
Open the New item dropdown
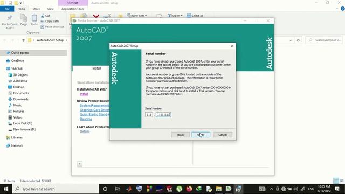coord(137,16)
